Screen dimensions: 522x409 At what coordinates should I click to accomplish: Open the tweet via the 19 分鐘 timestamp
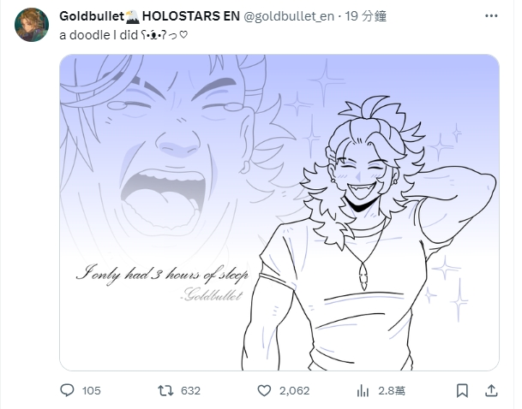click(365, 16)
